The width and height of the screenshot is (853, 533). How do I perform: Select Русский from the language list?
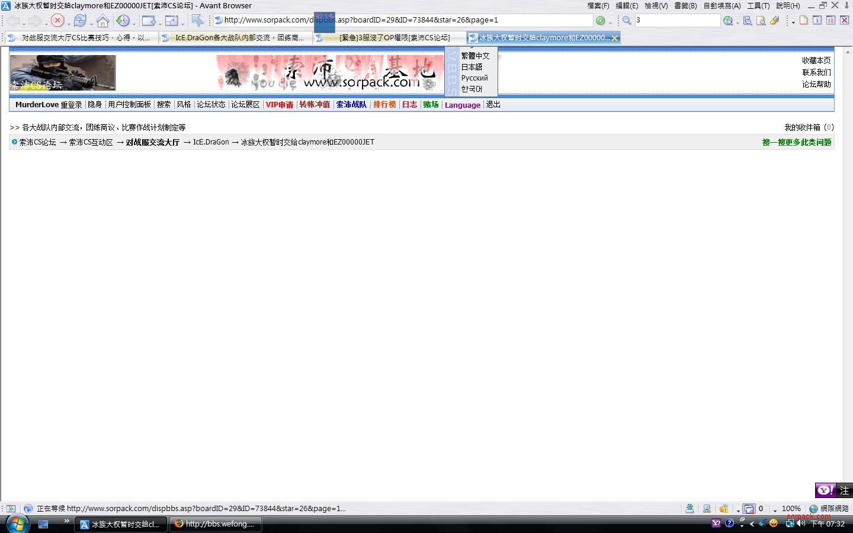click(x=474, y=78)
